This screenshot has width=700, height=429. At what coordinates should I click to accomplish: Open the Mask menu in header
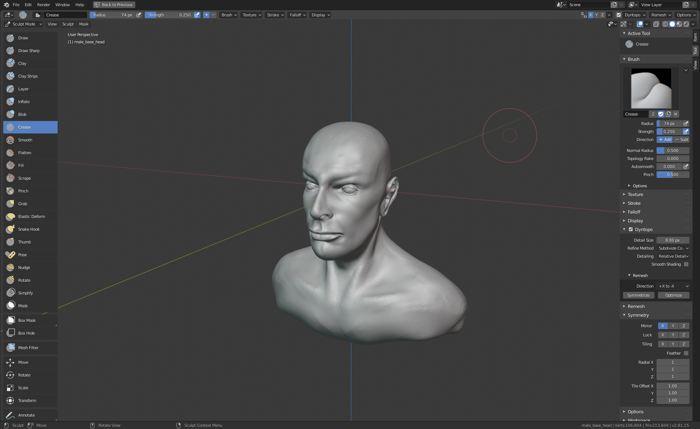tap(84, 24)
